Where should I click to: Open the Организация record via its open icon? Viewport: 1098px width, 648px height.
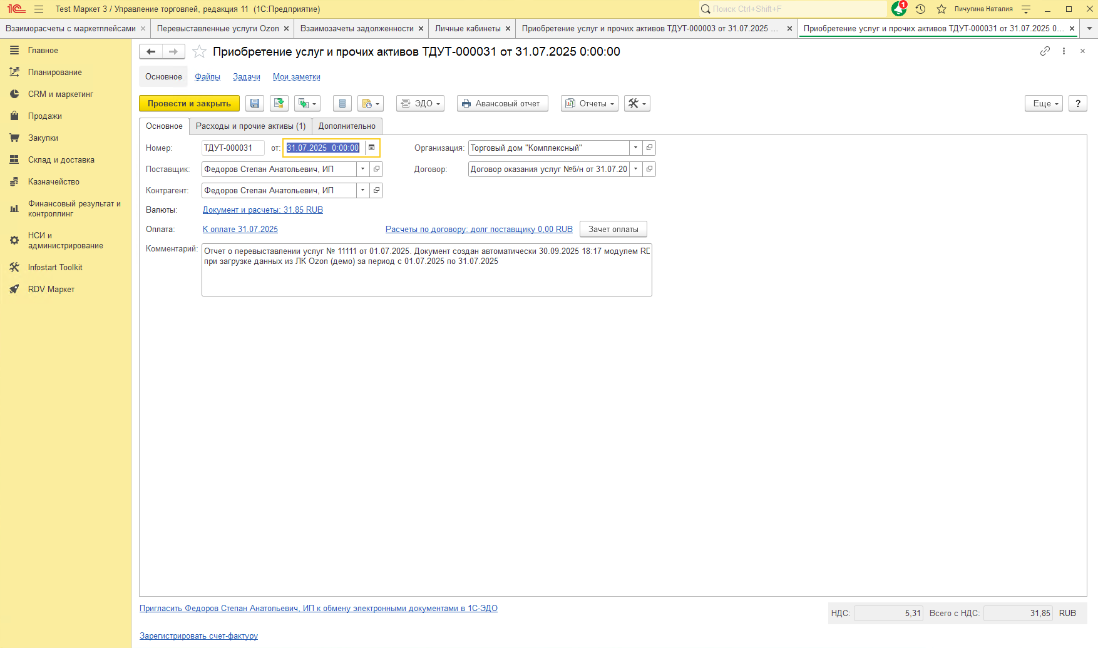coord(649,148)
